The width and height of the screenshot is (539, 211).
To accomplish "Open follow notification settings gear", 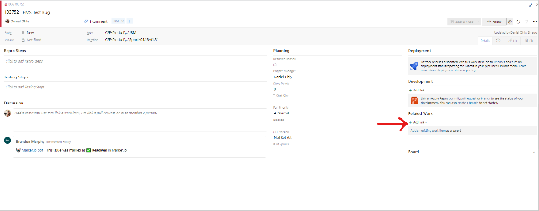I will coord(510,21).
